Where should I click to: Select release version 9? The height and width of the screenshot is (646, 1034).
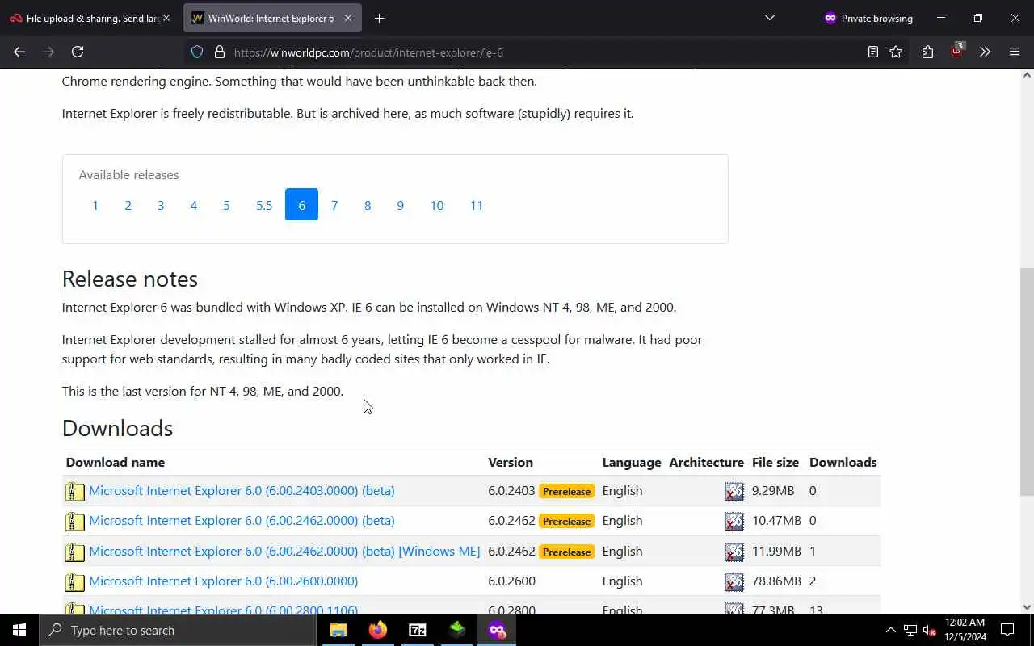[400, 205]
